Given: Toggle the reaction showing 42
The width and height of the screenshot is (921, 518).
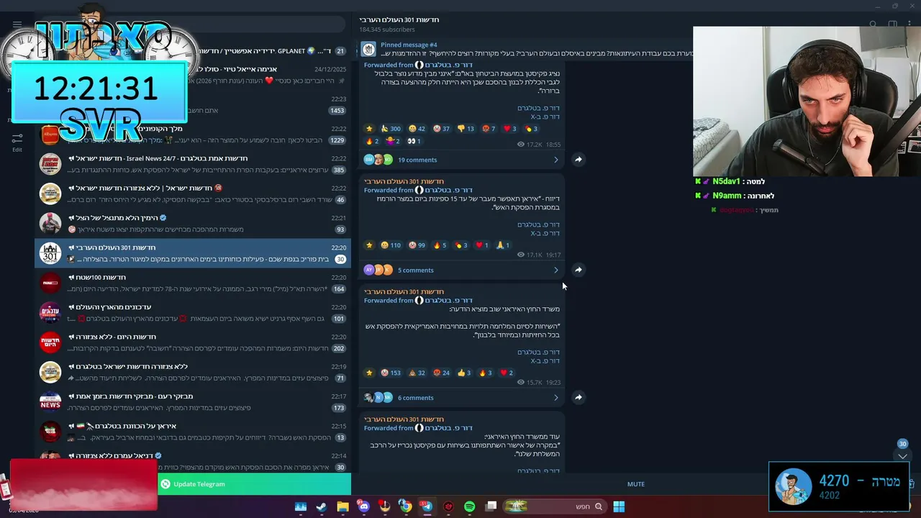Looking at the screenshot, I should pyautogui.click(x=417, y=129).
